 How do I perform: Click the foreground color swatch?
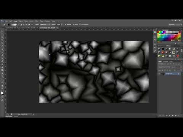point(2,93)
